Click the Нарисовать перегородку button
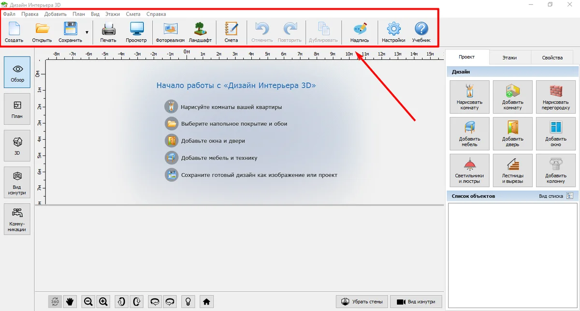 coord(556,97)
